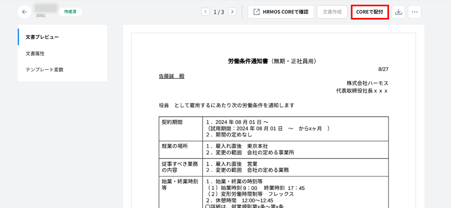Go to previous document chevron
Viewport: 451px width, 208px height.
(x=205, y=12)
